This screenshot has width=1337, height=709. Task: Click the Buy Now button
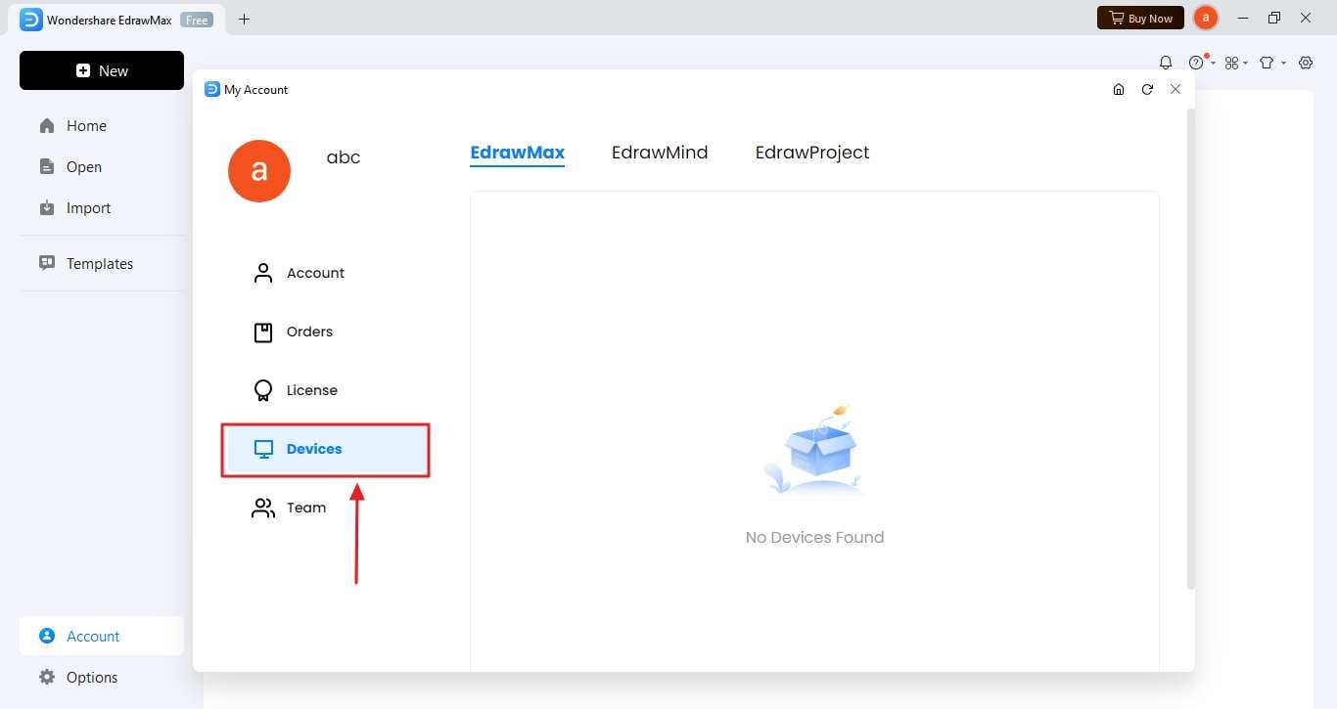(x=1140, y=18)
